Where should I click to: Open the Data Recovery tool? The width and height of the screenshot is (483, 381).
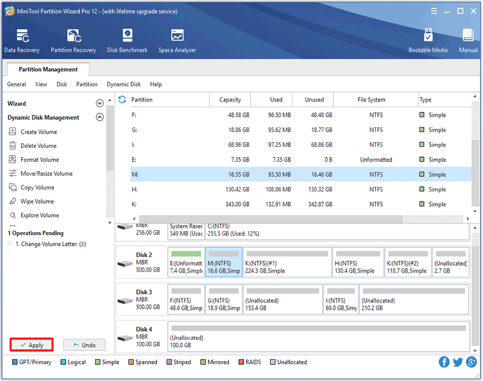pos(22,41)
